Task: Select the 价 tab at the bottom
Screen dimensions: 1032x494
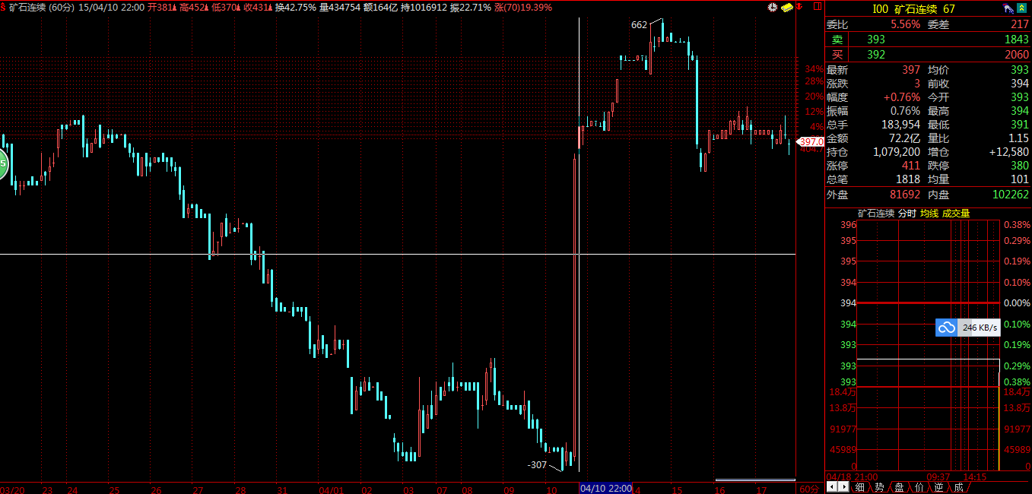Action: [919, 487]
